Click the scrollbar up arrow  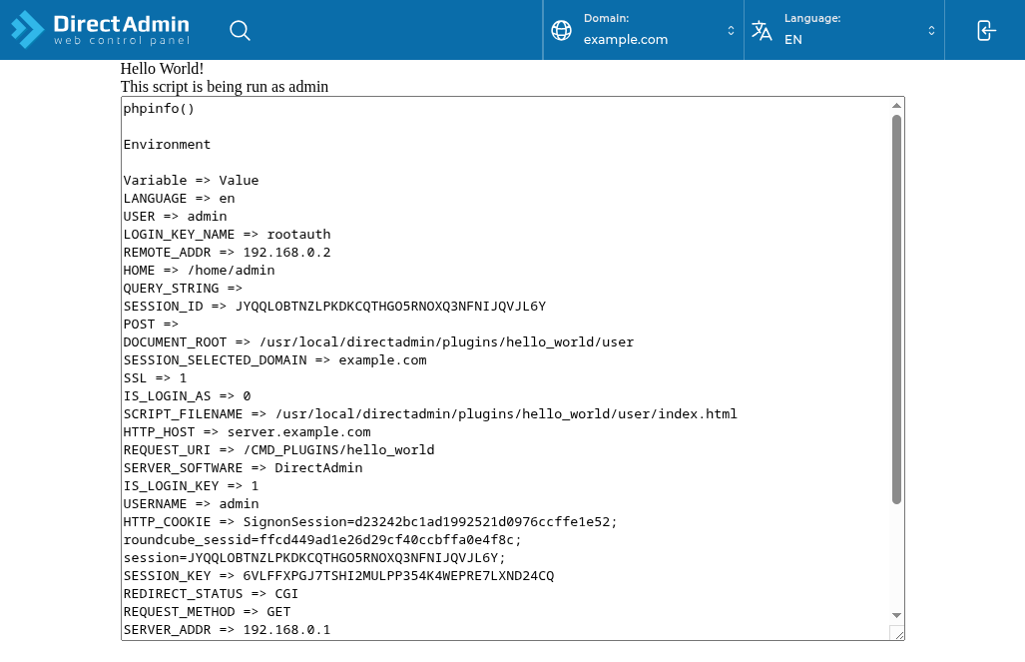coord(896,105)
